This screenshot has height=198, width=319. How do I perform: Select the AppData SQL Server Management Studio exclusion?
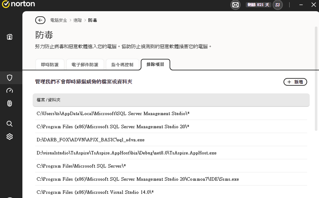[171, 114]
